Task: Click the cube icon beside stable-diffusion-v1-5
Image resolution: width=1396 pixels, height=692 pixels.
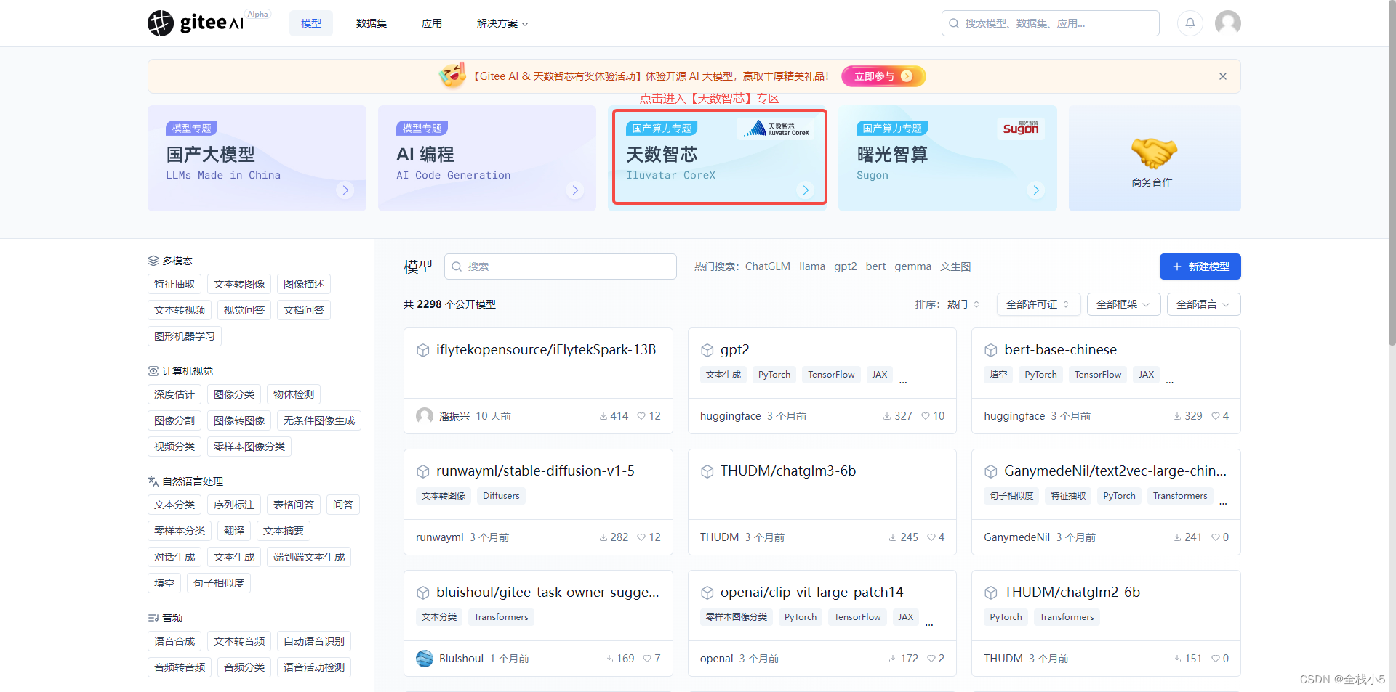Action: pyautogui.click(x=422, y=471)
